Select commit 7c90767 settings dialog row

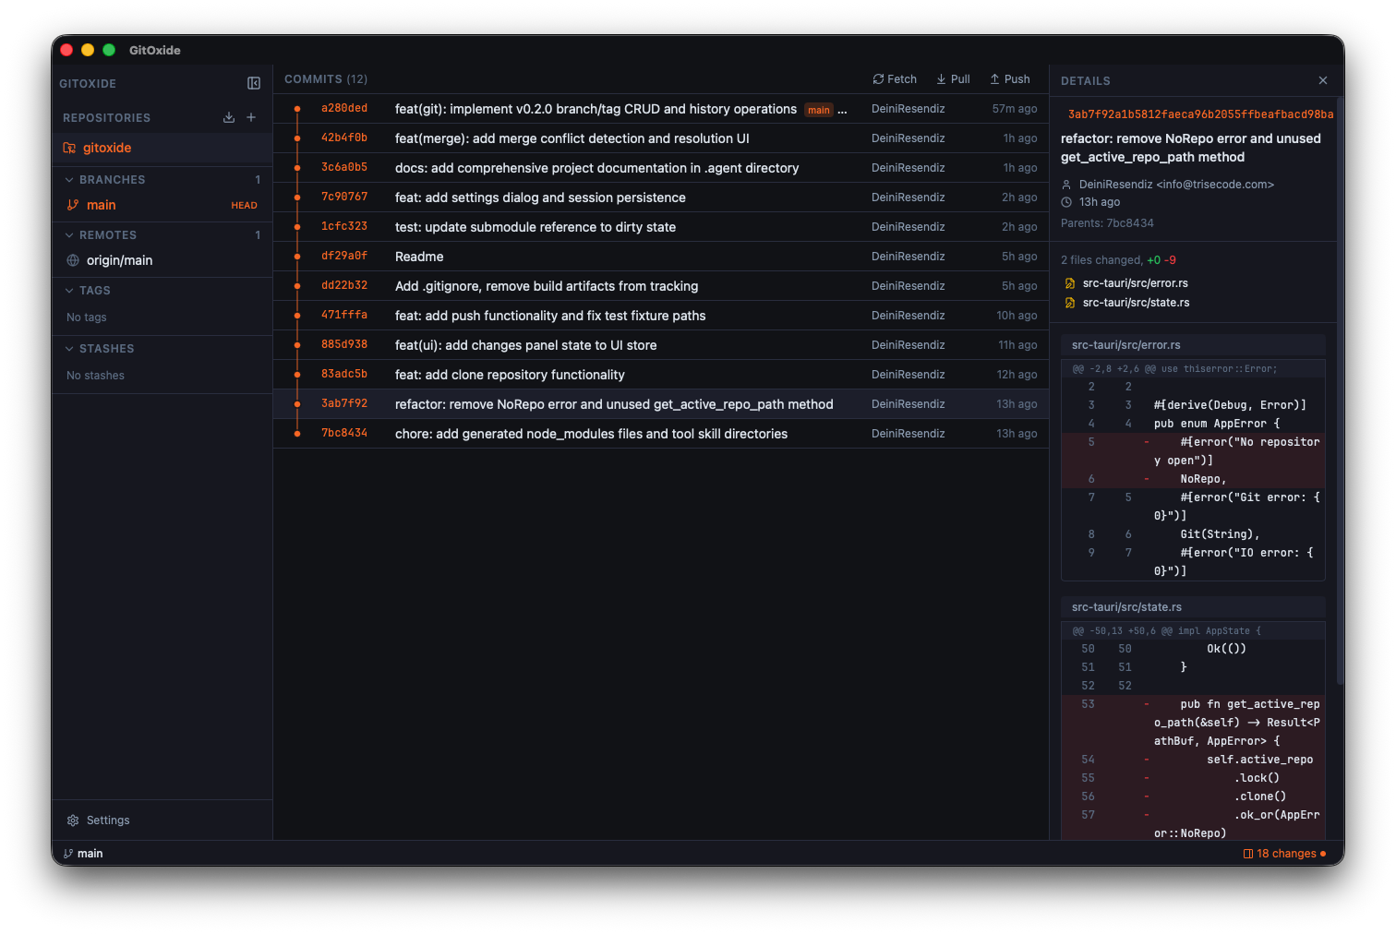point(661,198)
